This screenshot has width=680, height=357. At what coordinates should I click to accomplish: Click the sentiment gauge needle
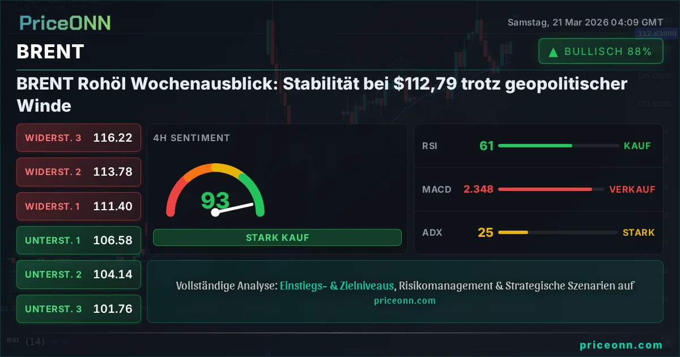point(233,208)
